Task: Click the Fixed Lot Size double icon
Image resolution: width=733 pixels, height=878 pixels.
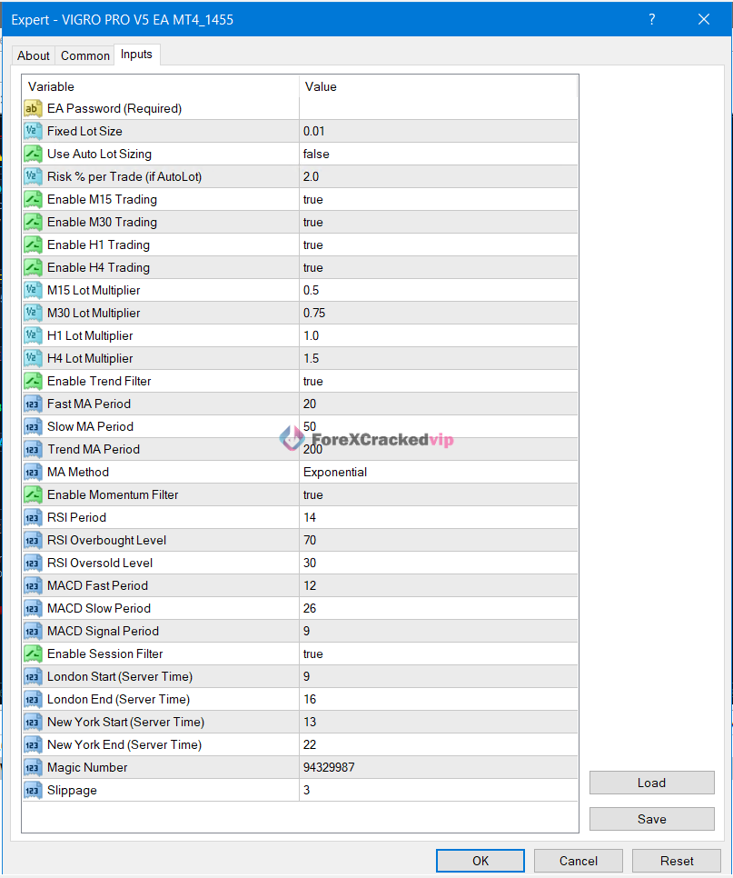Action: pyautogui.click(x=33, y=132)
